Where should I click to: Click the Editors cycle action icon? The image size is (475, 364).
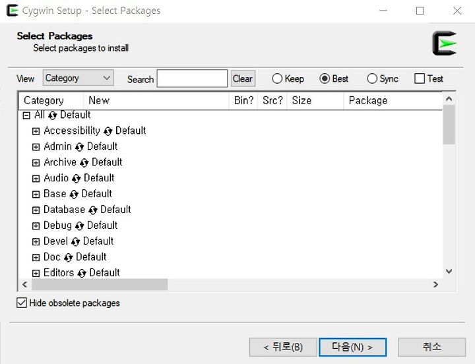(x=82, y=273)
